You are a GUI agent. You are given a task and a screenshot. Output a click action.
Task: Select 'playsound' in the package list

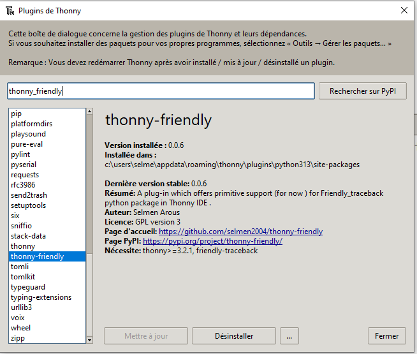pos(47,134)
